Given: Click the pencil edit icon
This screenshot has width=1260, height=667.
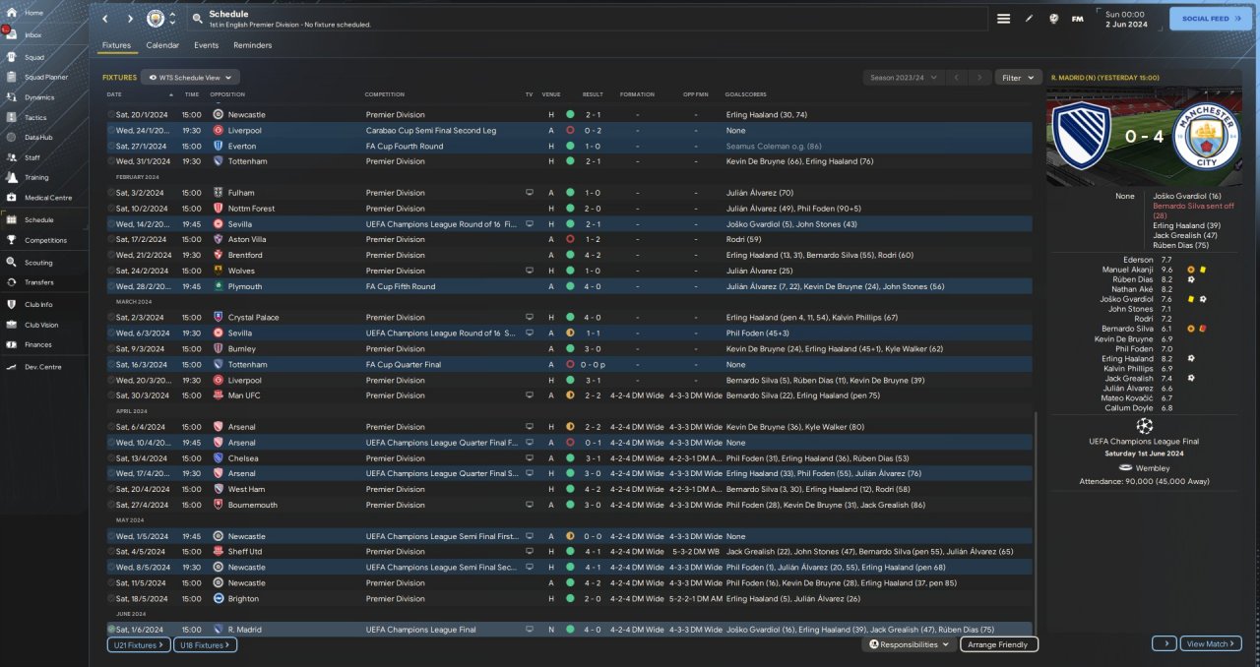Looking at the screenshot, I should coord(1029,19).
